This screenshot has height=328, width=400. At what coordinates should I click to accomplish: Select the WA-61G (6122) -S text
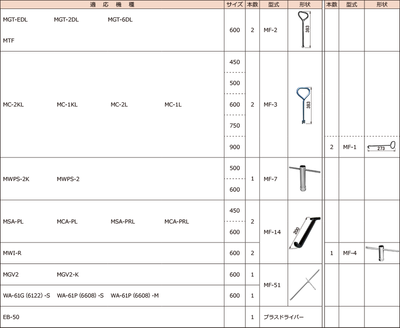click(26, 295)
